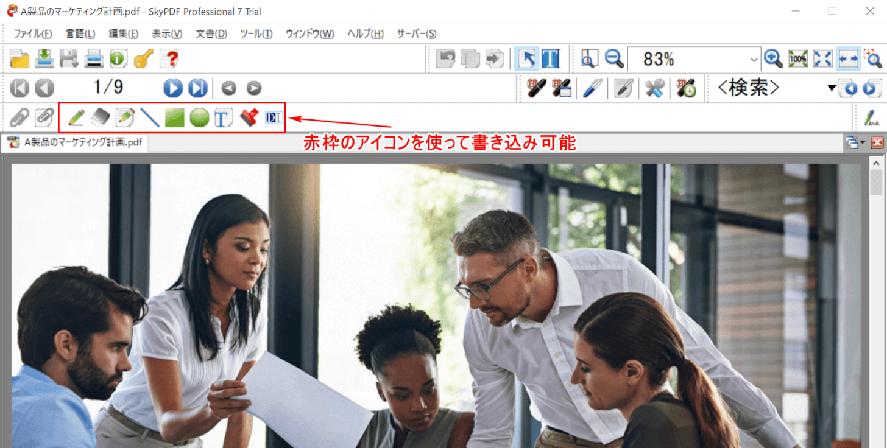Open the サーバー(S) menu
This screenshot has width=887, height=448.
416,34
